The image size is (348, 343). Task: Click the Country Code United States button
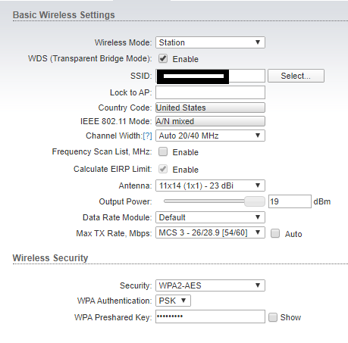tap(210, 108)
